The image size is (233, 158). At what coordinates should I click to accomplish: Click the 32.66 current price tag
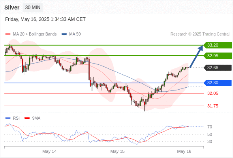click(x=217, y=68)
